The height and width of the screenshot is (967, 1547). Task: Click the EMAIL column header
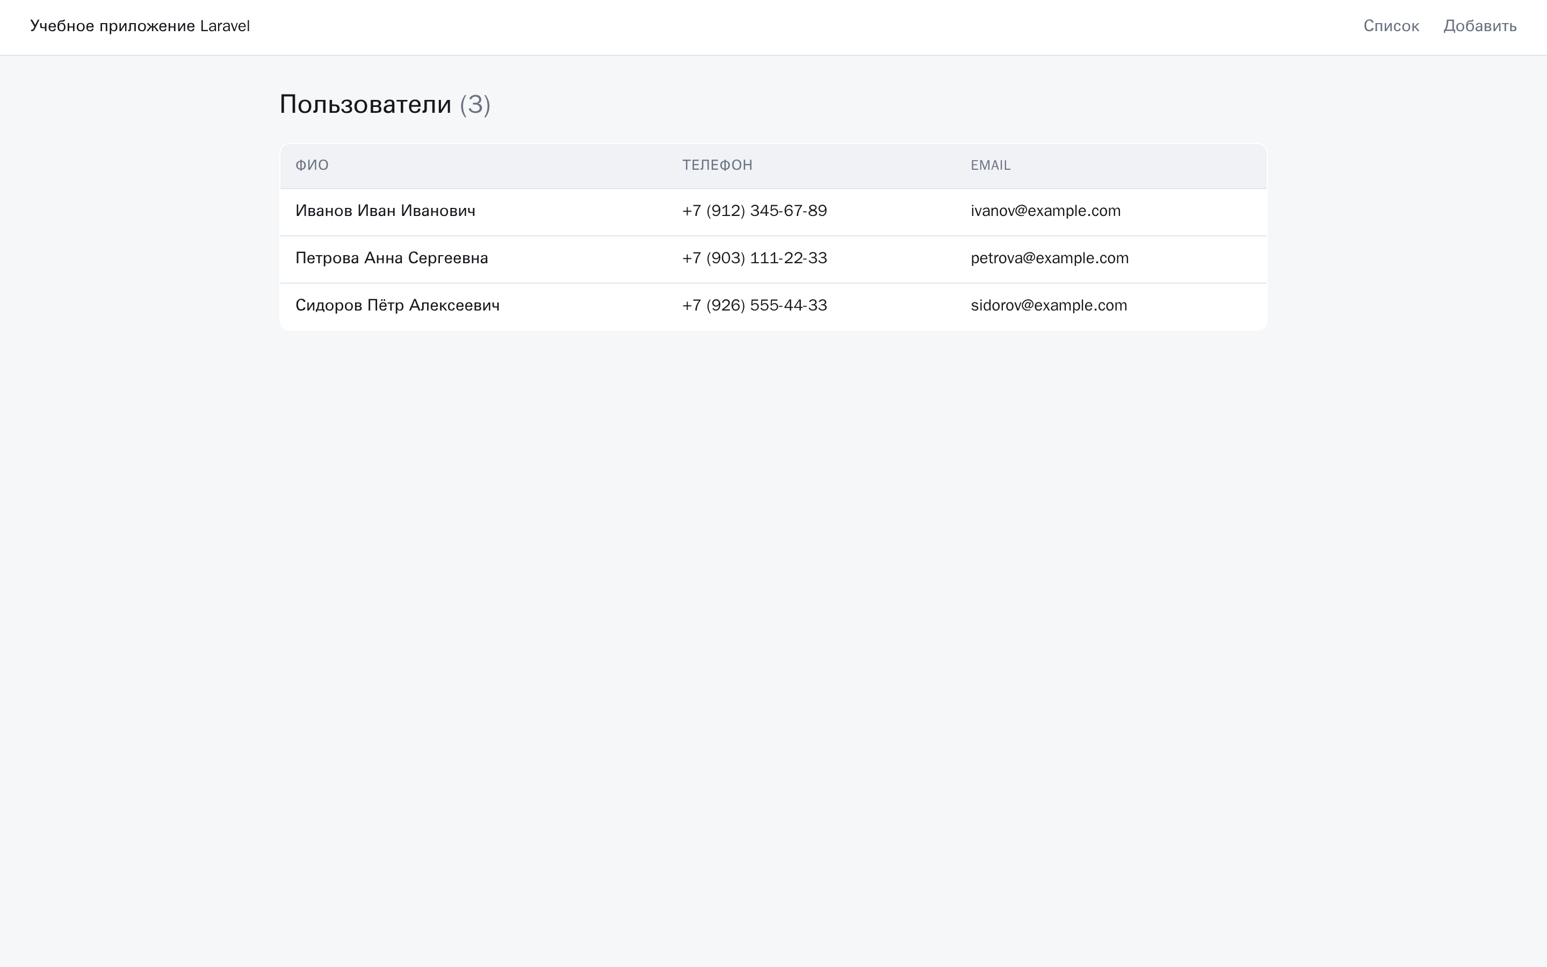(990, 165)
